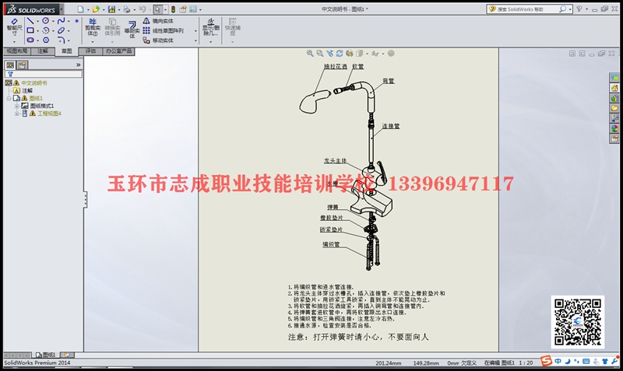Click the Zoom to Area icon
The image size is (623, 371).
[320, 53]
